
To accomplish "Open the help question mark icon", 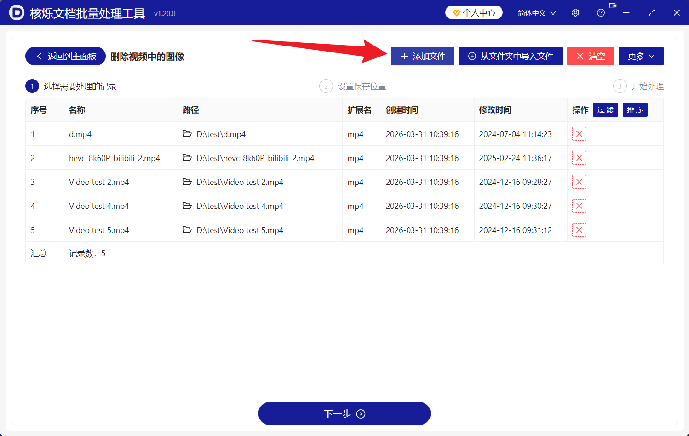I will click(x=600, y=12).
